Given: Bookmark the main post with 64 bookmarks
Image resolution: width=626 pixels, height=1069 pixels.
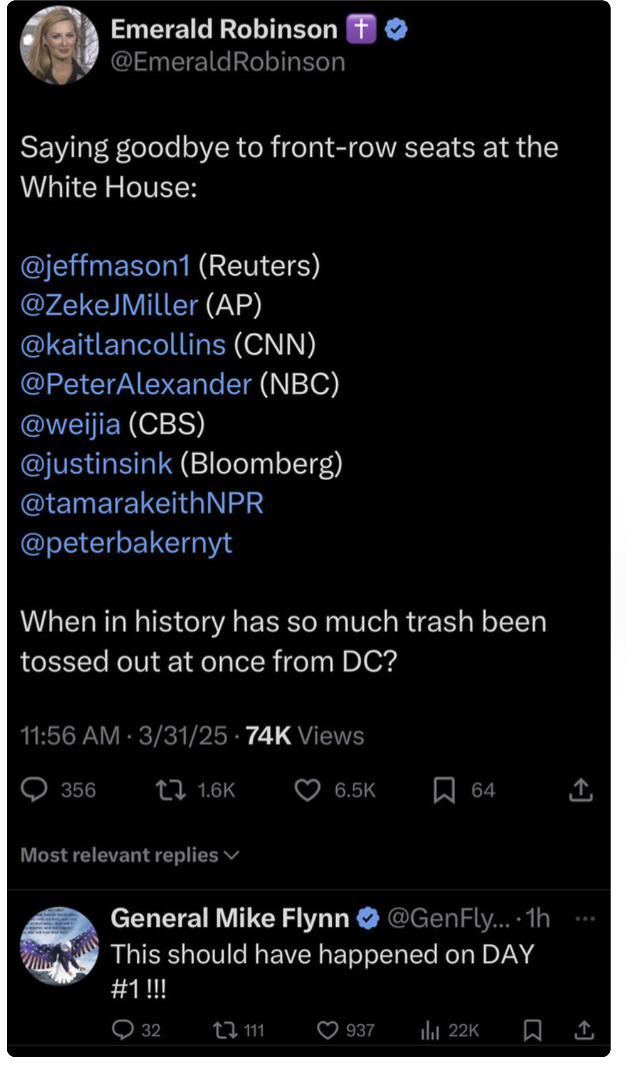Looking at the screenshot, I should pos(444,790).
